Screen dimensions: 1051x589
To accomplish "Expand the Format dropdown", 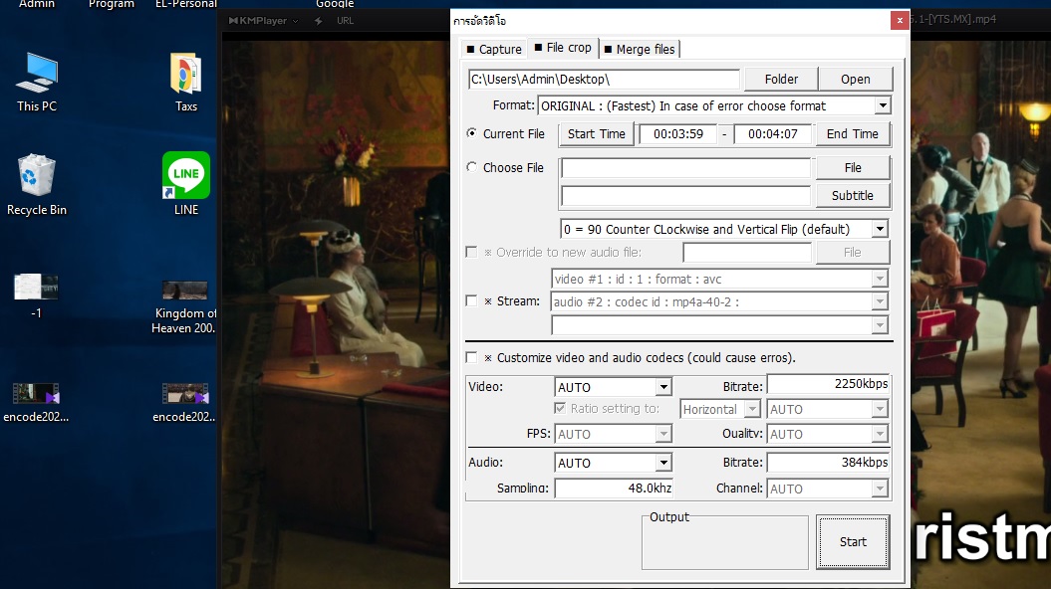I will [883, 105].
